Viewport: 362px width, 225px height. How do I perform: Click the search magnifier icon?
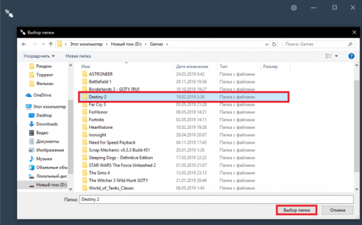(350, 44)
